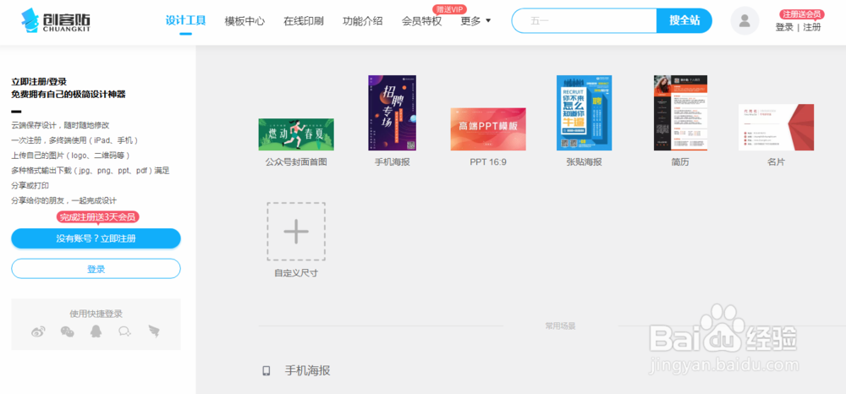
Task: Log in with the QQ penguin icon
Action: point(96,331)
